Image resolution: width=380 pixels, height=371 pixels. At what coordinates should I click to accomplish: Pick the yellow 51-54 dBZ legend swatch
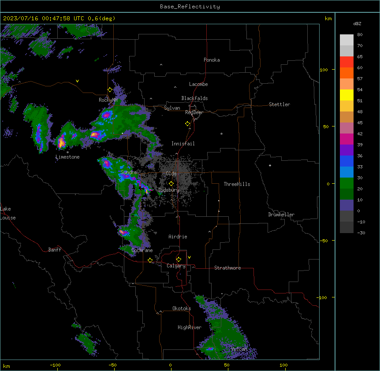click(346, 95)
